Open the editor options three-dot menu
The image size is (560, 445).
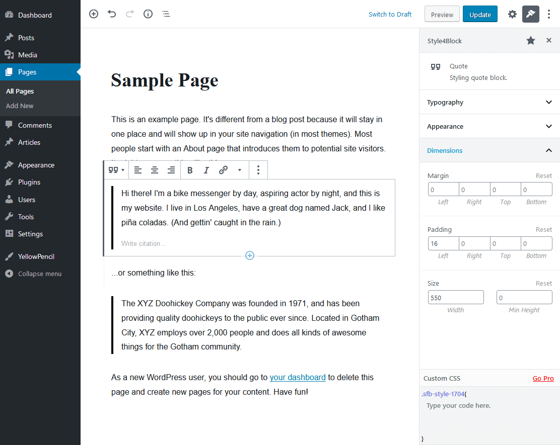pyautogui.click(x=549, y=14)
